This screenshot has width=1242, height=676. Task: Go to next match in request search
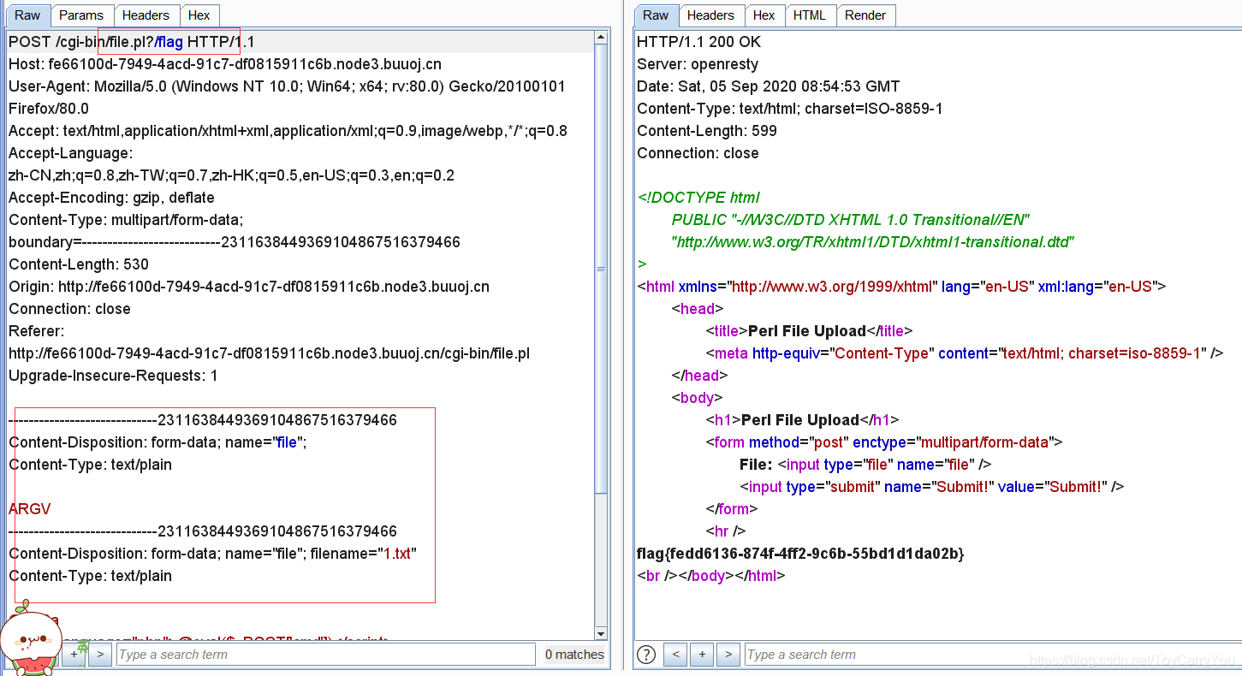tap(100, 655)
